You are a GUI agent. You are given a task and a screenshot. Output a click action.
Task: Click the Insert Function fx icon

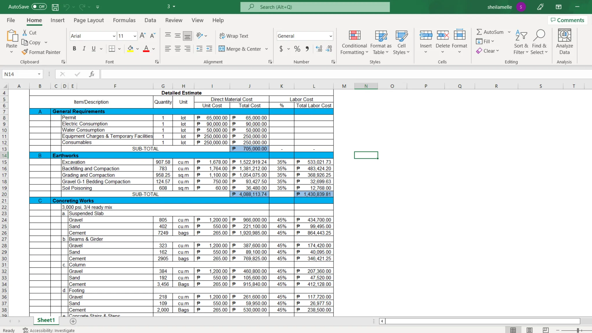point(92,74)
